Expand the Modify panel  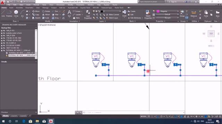tap(49, 21)
